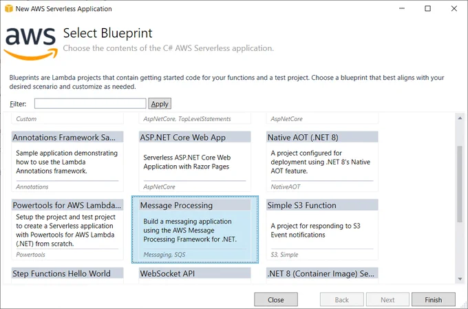Click the Powertools tag text
The width and height of the screenshot is (468, 309).
[30, 255]
